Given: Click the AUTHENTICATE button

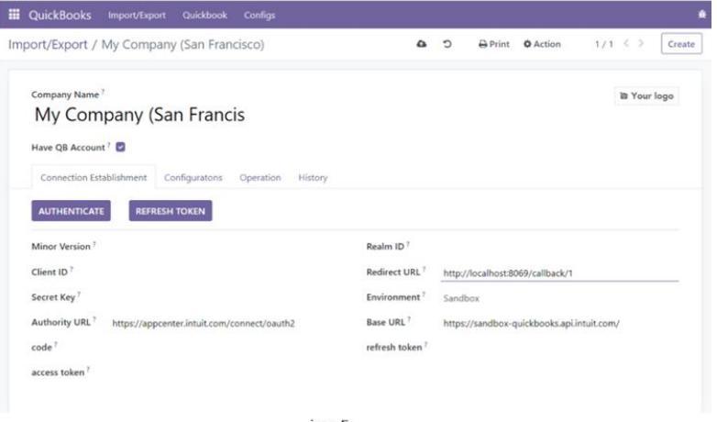Looking at the screenshot, I should coord(71,211).
